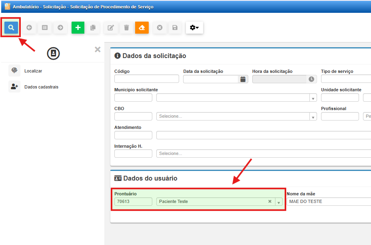Add new record with green plus
371x245 pixels.
click(78, 28)
